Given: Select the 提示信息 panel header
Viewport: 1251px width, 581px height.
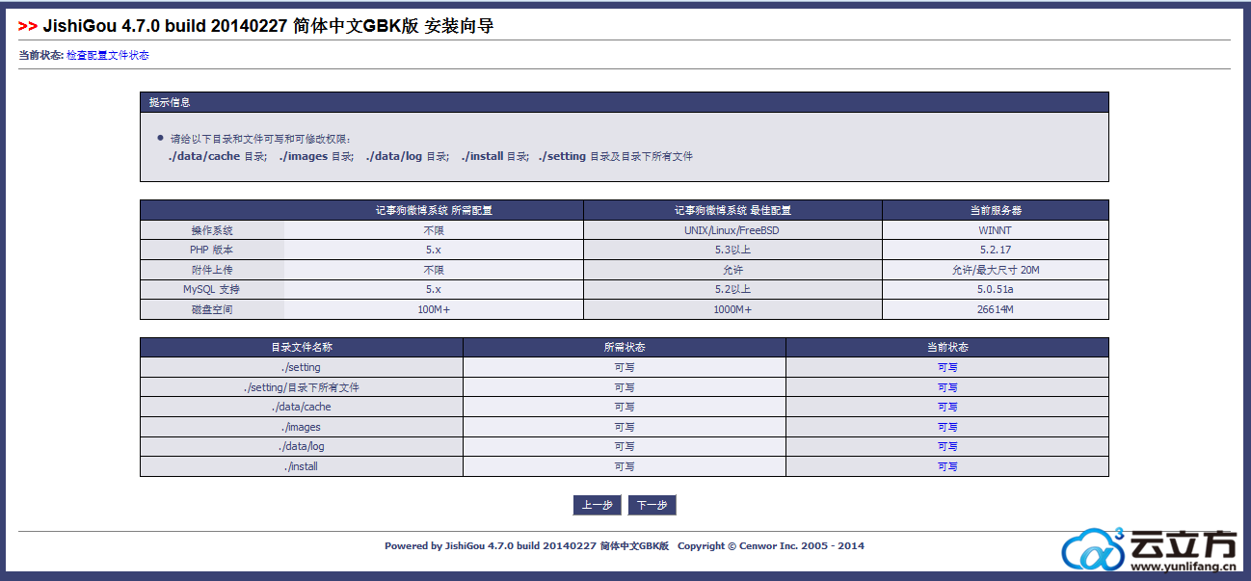Looking at the screenshot, I should [625, 102].
